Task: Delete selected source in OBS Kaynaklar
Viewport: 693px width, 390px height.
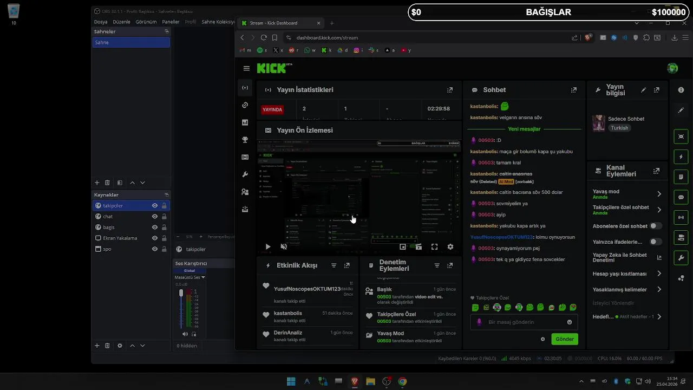Action: tap(107, 346)
